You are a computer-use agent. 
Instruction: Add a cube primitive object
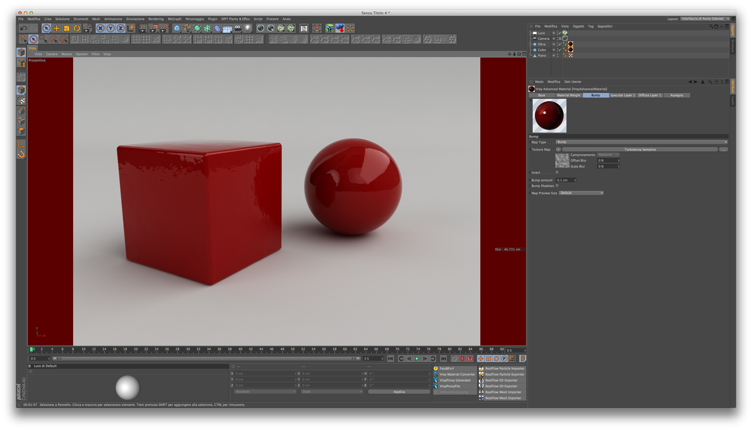177,28
